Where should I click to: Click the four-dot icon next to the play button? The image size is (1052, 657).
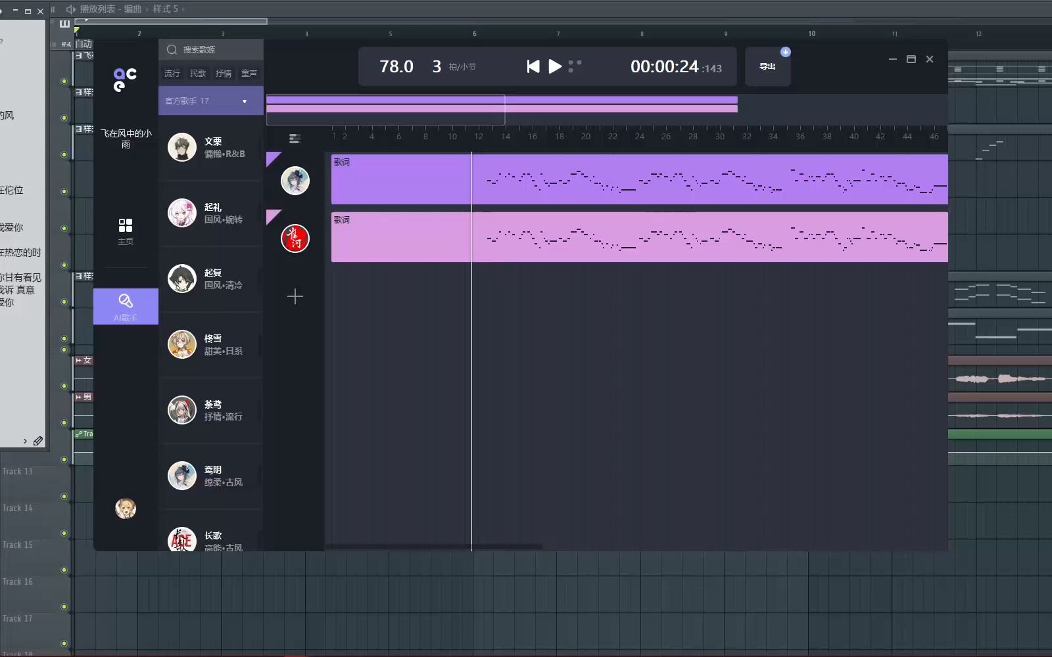point(575,66)
